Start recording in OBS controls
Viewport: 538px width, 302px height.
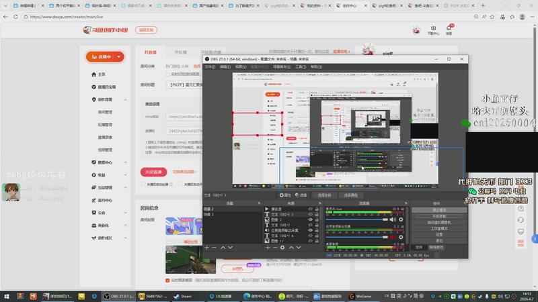click(x=439, y=216)
